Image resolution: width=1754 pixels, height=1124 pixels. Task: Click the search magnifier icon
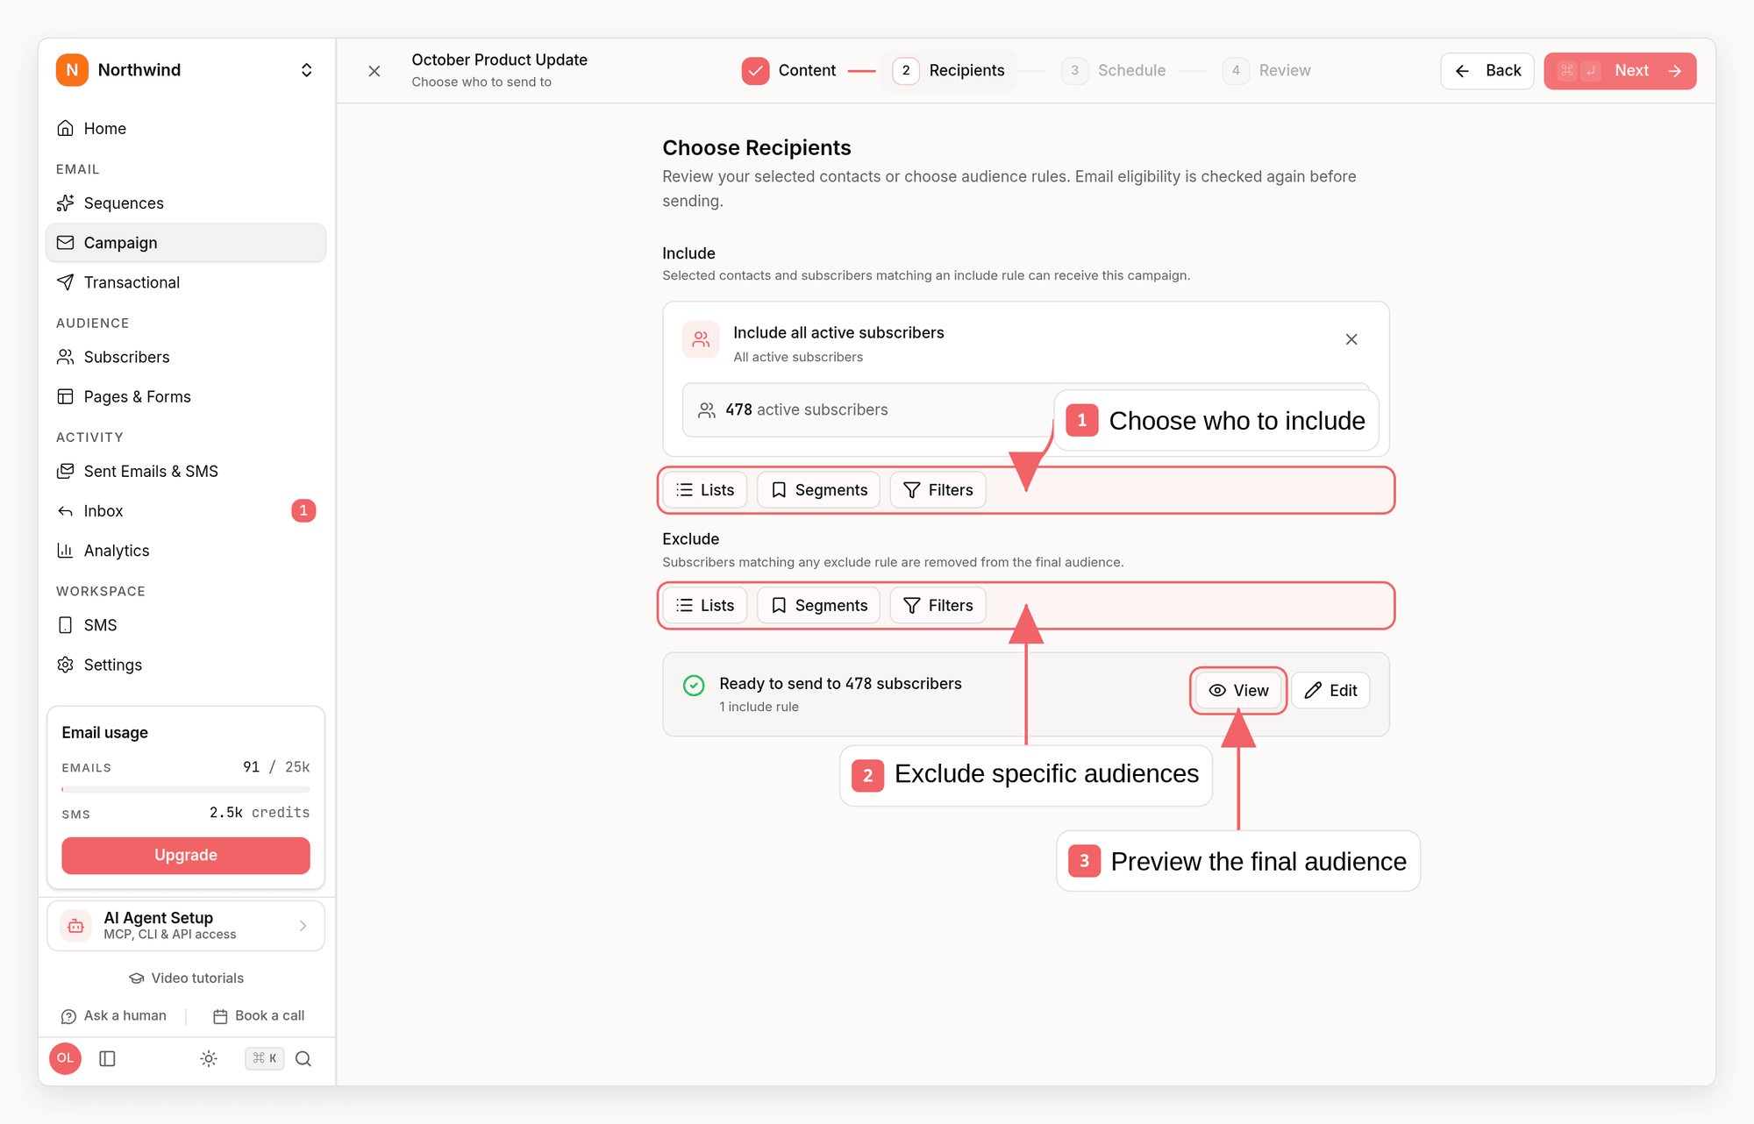tap(303, 1059)
